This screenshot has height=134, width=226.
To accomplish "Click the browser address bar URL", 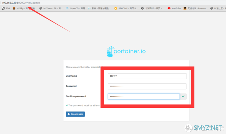I will click(21, 3).
